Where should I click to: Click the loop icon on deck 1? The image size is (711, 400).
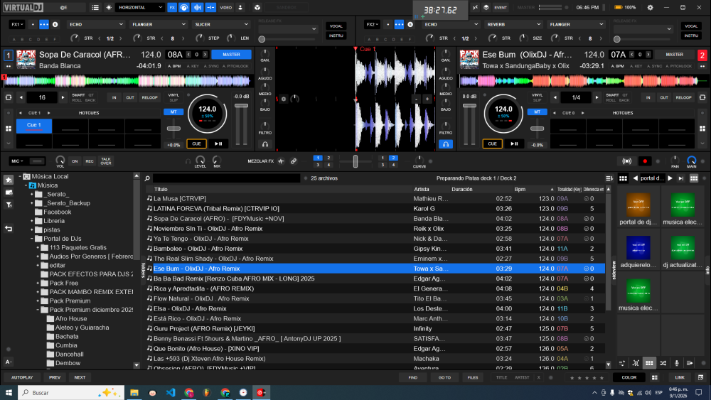point(8,97)
